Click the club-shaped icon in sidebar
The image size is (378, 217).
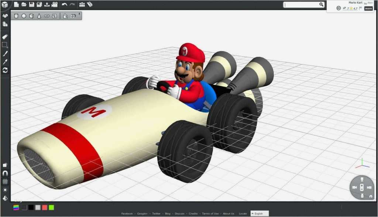click(5, 198)
